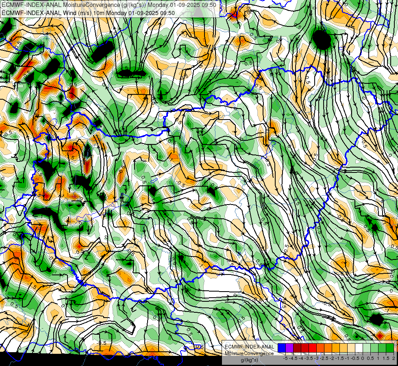Viewport: 398px width, 366px height.
Task: Click the legend tick value -2.5
Action: coord(324,358)
